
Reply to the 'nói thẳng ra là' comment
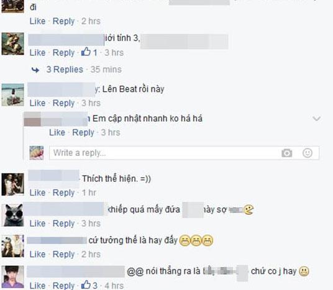pos(63,285)
